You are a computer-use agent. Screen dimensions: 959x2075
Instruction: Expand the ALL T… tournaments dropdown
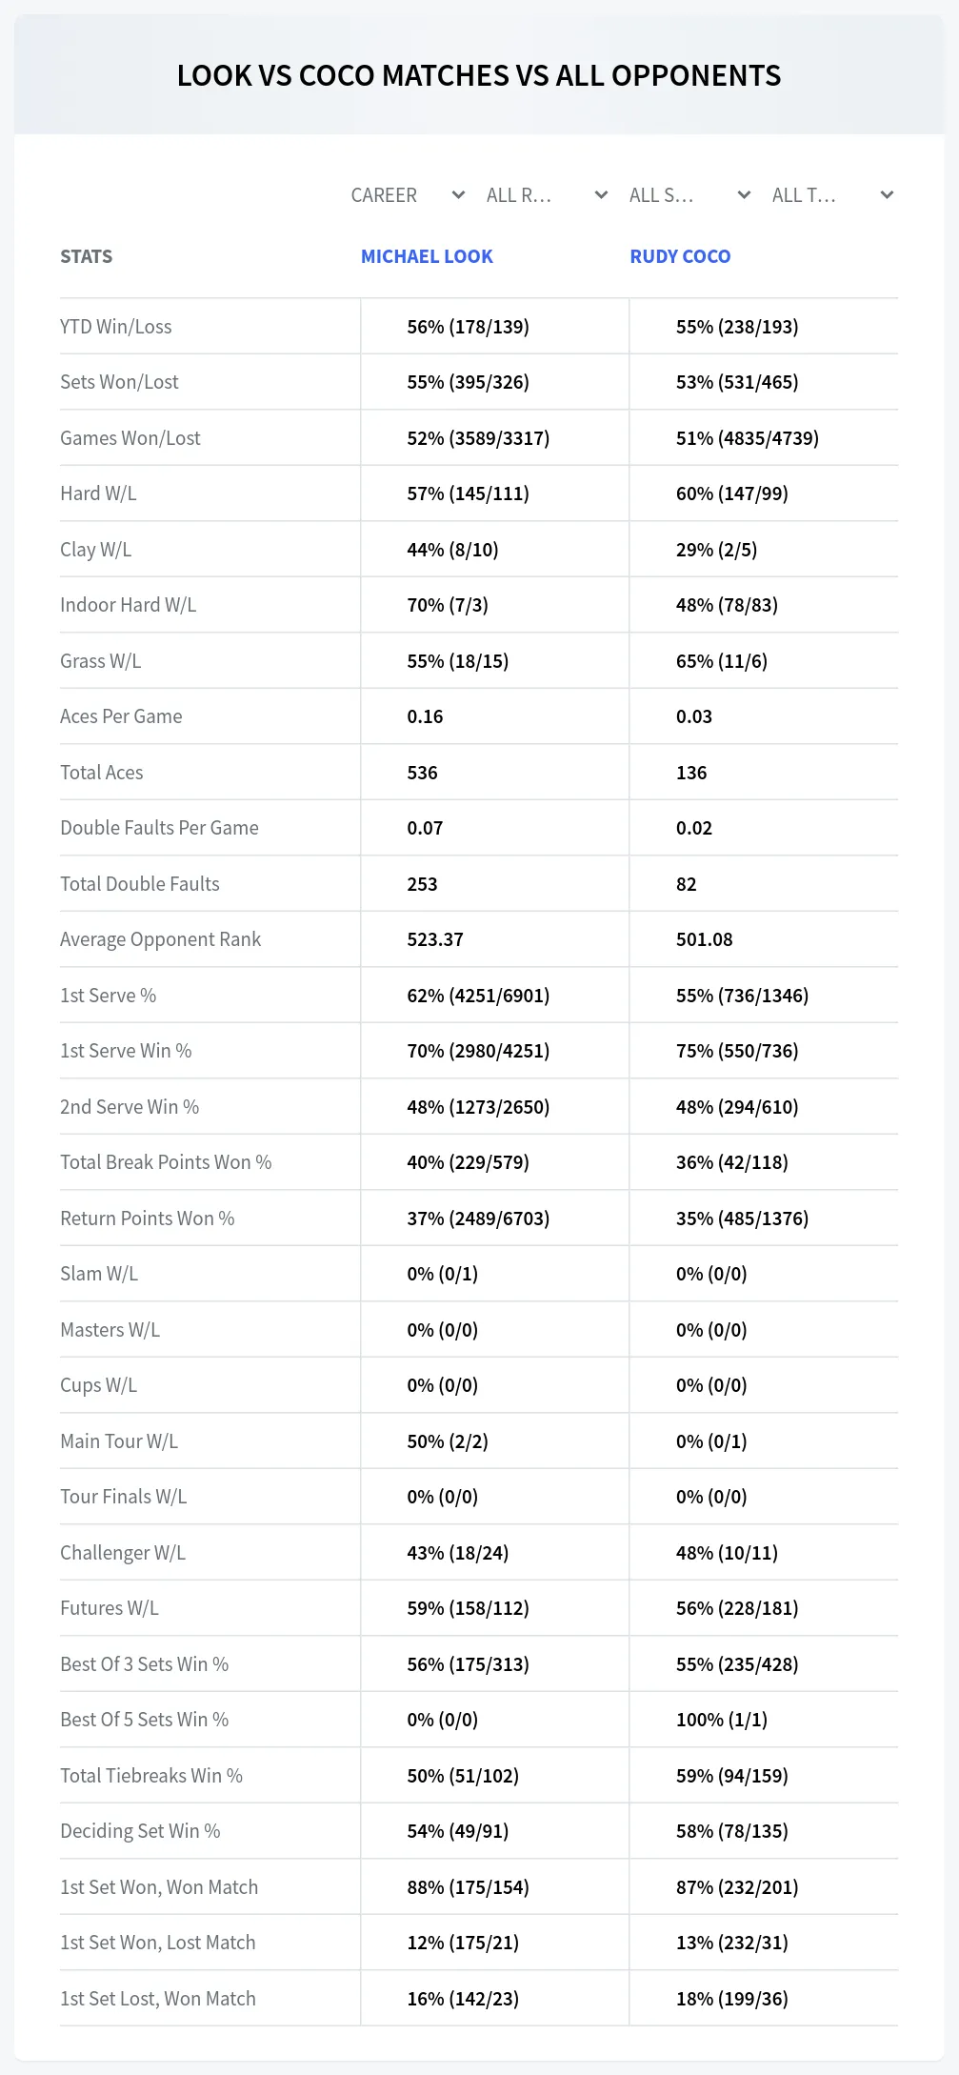click(x=833, y=195)
